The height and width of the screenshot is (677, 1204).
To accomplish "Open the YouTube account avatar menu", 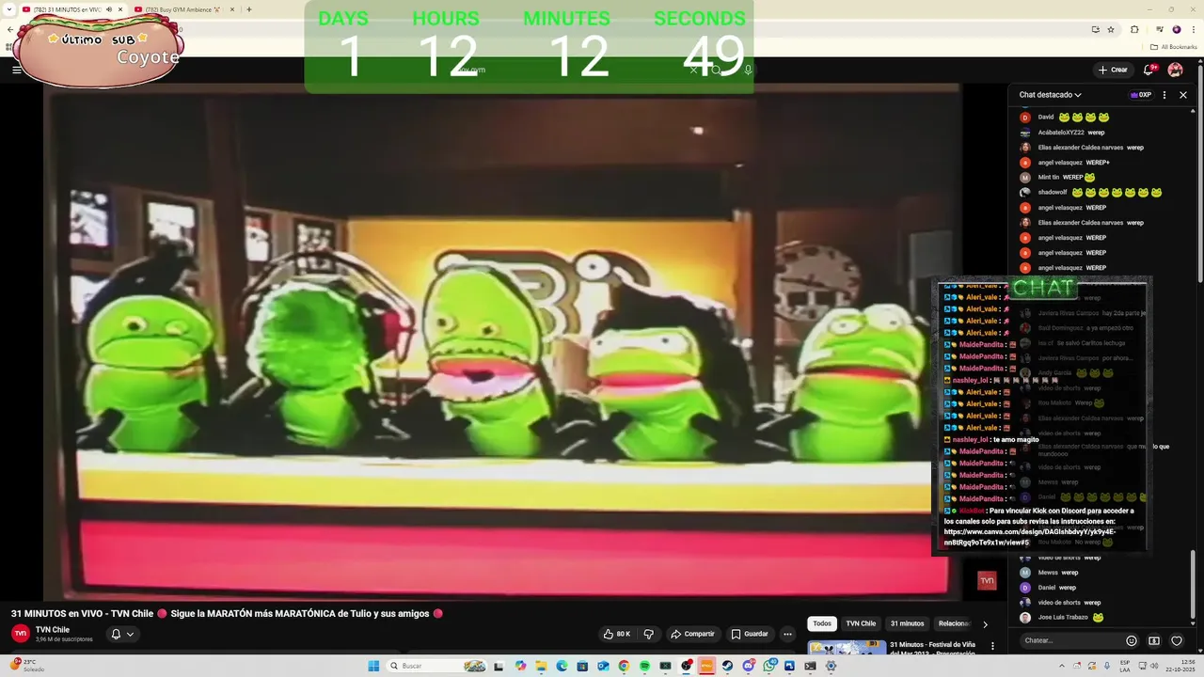I will click(1175, 70).
